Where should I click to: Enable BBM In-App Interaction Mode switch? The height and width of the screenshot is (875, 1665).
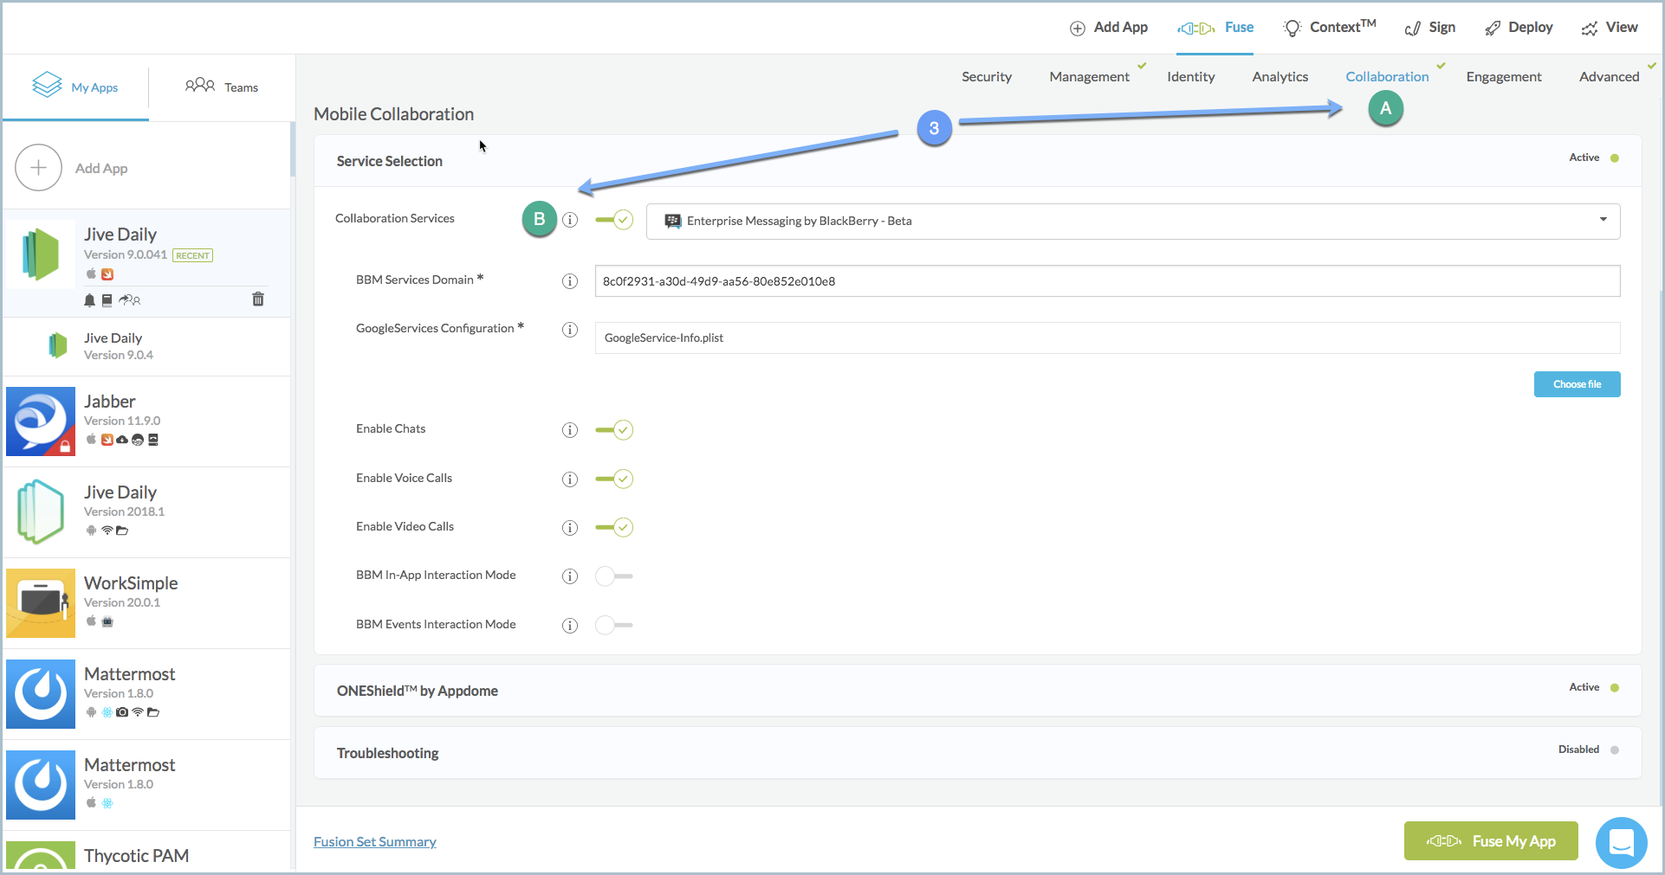tap(614, 576)
